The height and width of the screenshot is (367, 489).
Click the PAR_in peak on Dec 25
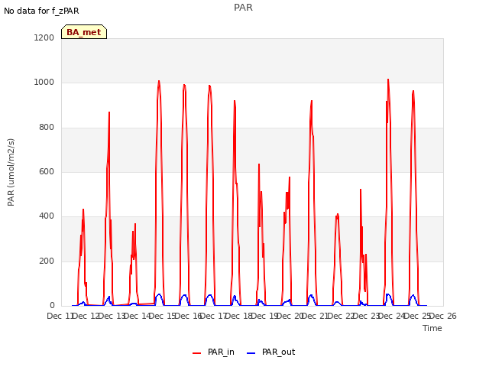413,92
